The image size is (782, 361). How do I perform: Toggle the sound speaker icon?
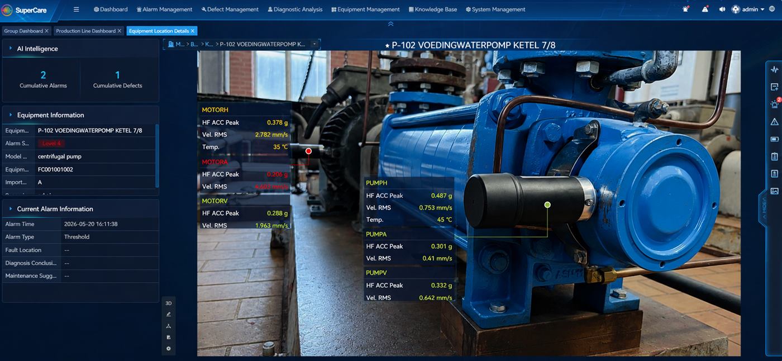(x=722, y=9)
